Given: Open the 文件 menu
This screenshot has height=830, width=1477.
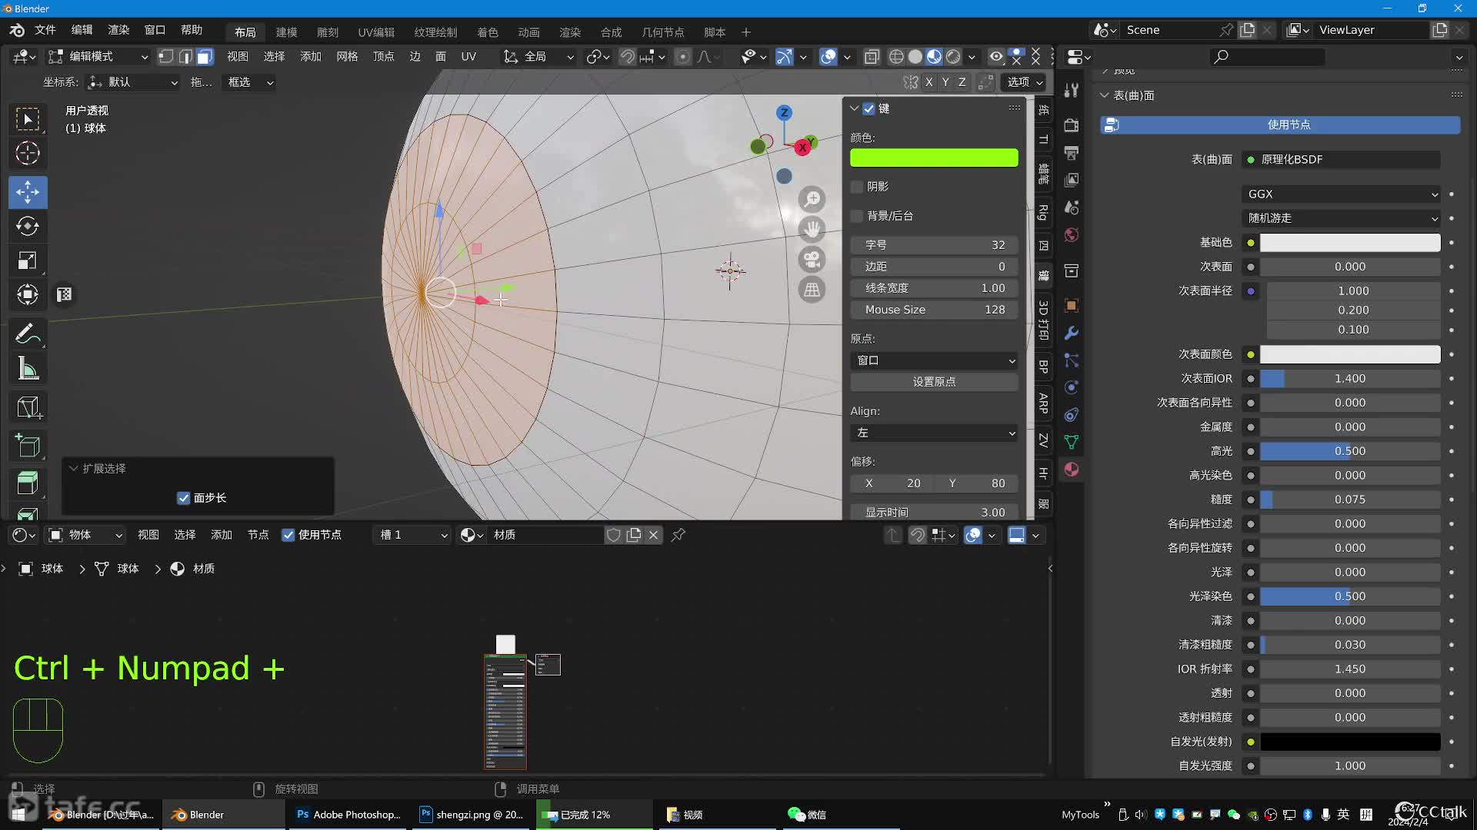Looking at the screenshot, I should click(x=45, y=30).
